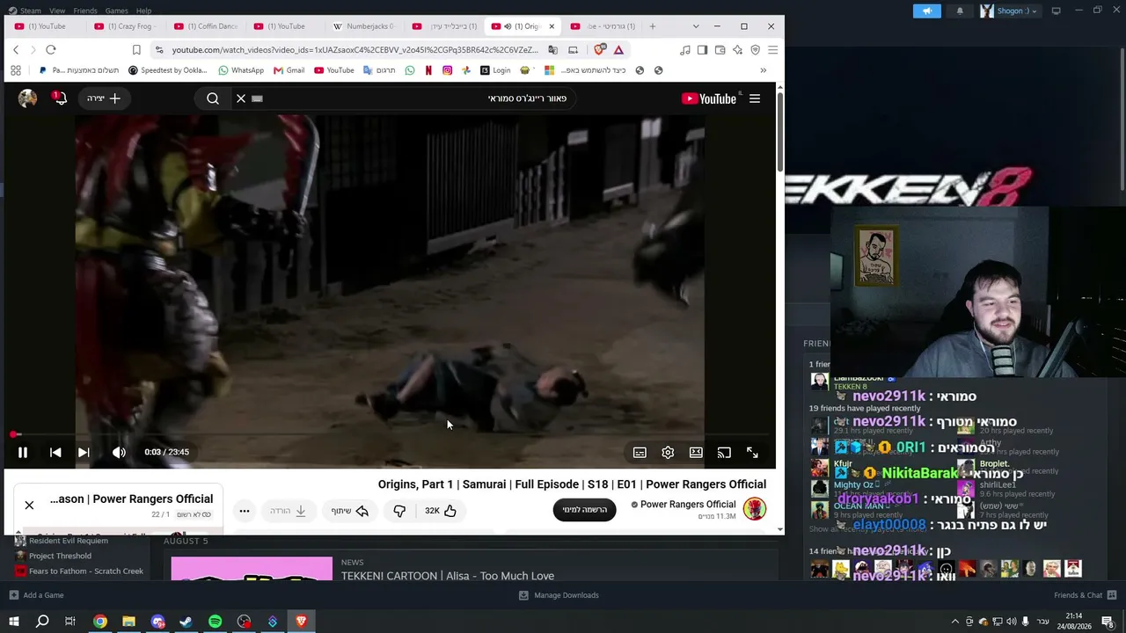Reload the current page
This screenshot has width=1126, height=633.
pos(51,50)
